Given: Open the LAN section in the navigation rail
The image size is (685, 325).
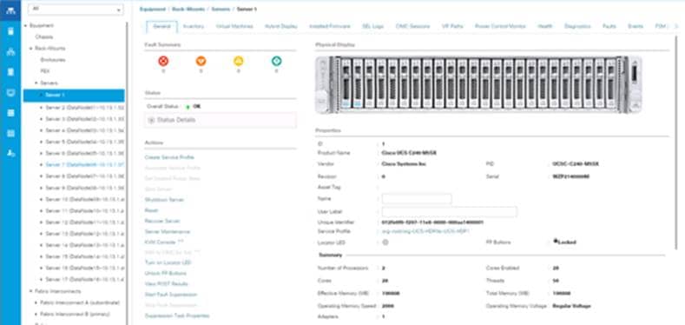Looking at the screenshot, I should click(x=10, y=51).
